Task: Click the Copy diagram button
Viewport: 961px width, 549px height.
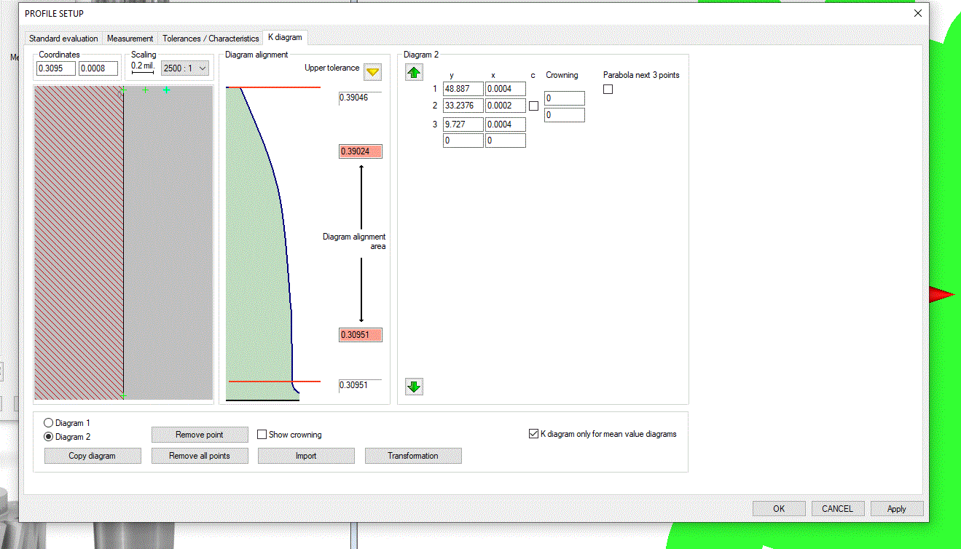Action: coord(93,456)
